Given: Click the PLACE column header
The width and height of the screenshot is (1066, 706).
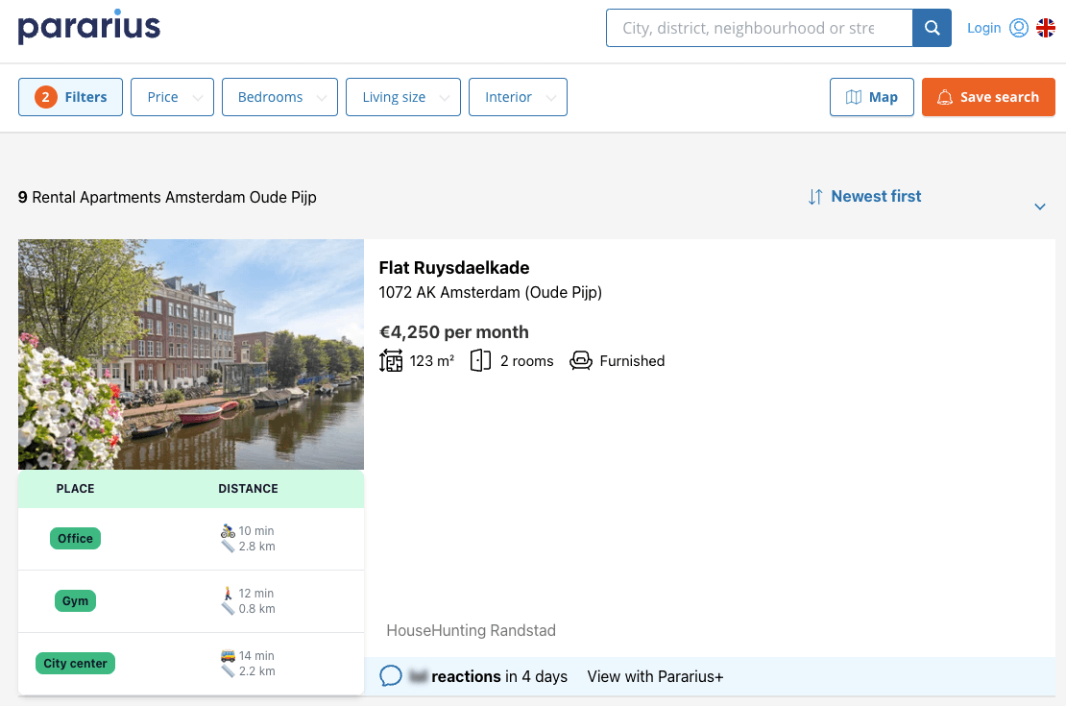Looking at the screenshot, I should [x=76, y=488].
